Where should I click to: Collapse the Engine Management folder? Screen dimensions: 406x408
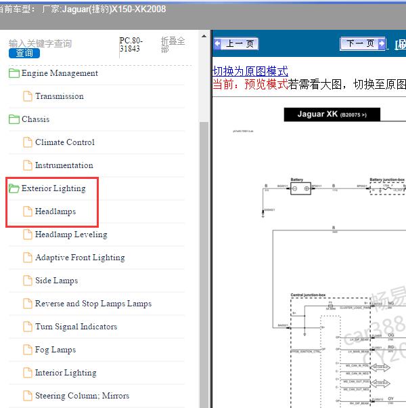(60, 73)
